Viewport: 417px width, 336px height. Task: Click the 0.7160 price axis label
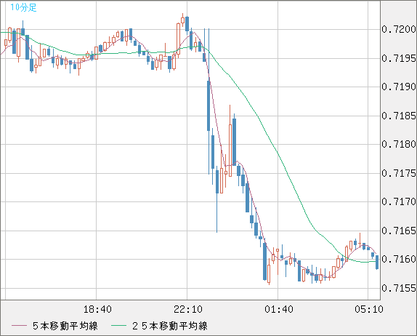(399, 259)
